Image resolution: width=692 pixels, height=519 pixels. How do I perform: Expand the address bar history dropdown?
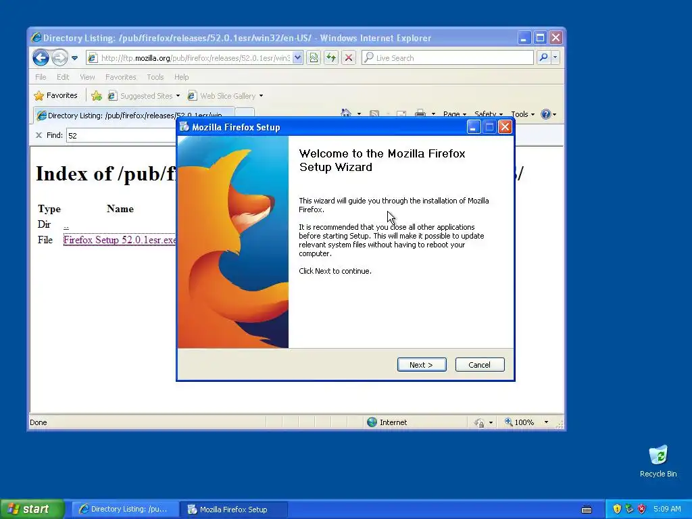pos(298,57)
